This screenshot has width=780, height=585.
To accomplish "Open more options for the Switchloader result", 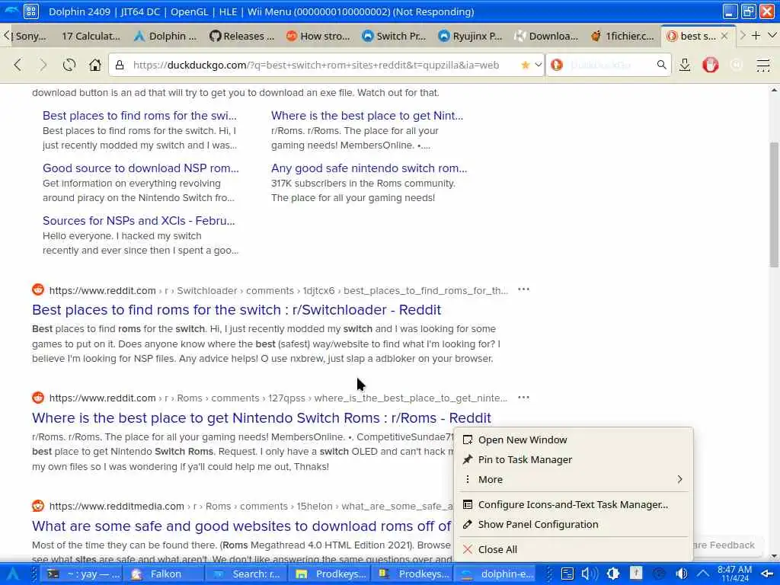I will click(x=523, y=289).
